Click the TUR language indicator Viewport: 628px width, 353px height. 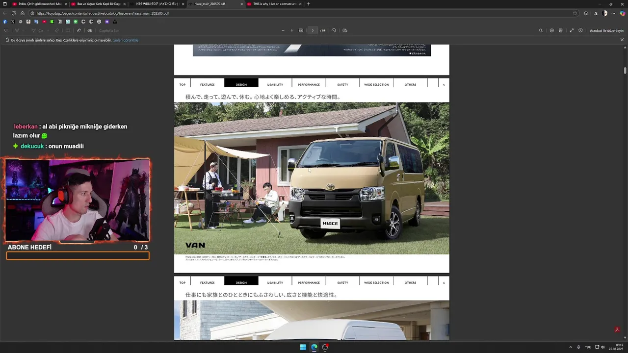tap(588, 347)
